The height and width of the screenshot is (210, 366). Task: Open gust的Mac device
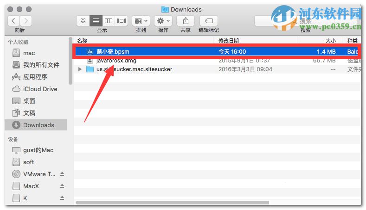pyautogui.click(x=32, y=150)
